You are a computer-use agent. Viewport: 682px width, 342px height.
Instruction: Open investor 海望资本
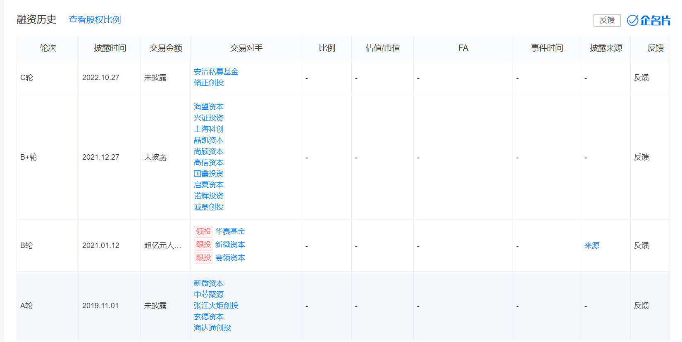[x=209, y=107]
